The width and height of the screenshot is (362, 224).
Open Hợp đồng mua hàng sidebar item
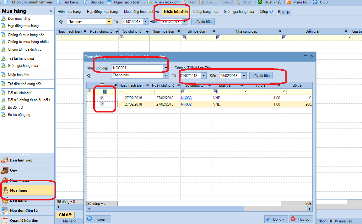pyautogui.click(x=23, y=26)
